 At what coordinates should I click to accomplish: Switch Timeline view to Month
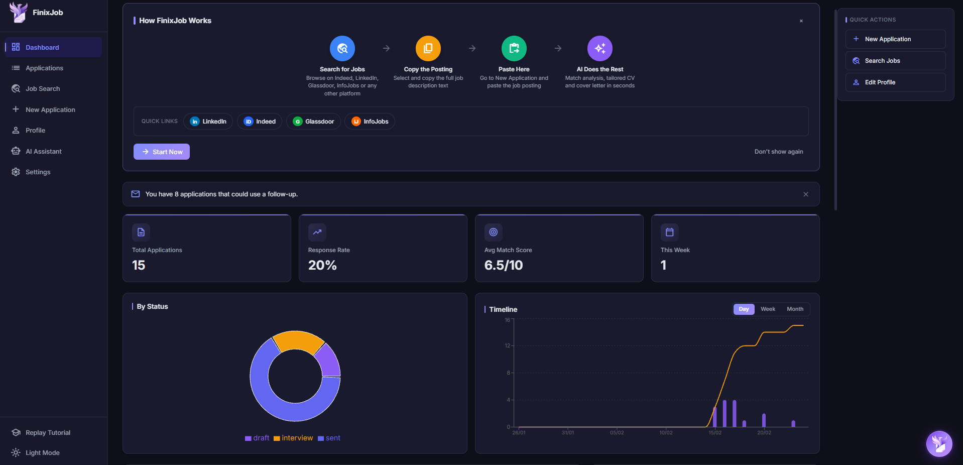(795, 309)
